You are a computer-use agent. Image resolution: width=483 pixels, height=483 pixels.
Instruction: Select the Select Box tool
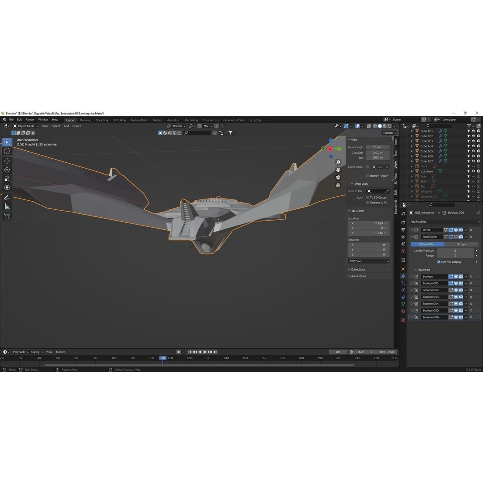pyautogui.click(x=7, y=142)
